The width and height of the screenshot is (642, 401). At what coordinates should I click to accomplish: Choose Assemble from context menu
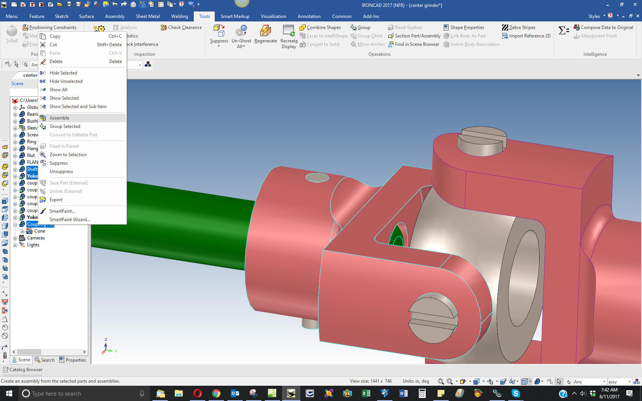[60, 118]
